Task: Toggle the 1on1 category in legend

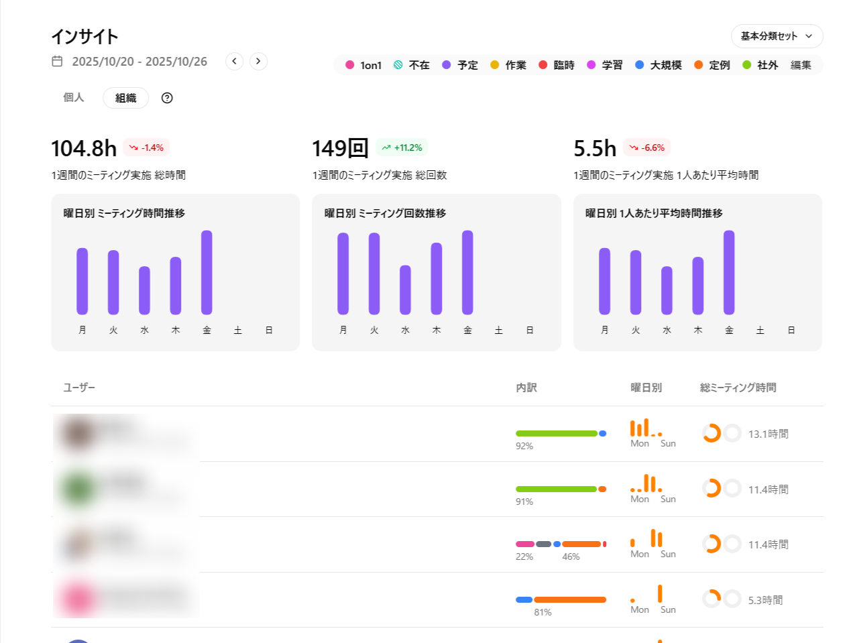Action: [363, 65]
